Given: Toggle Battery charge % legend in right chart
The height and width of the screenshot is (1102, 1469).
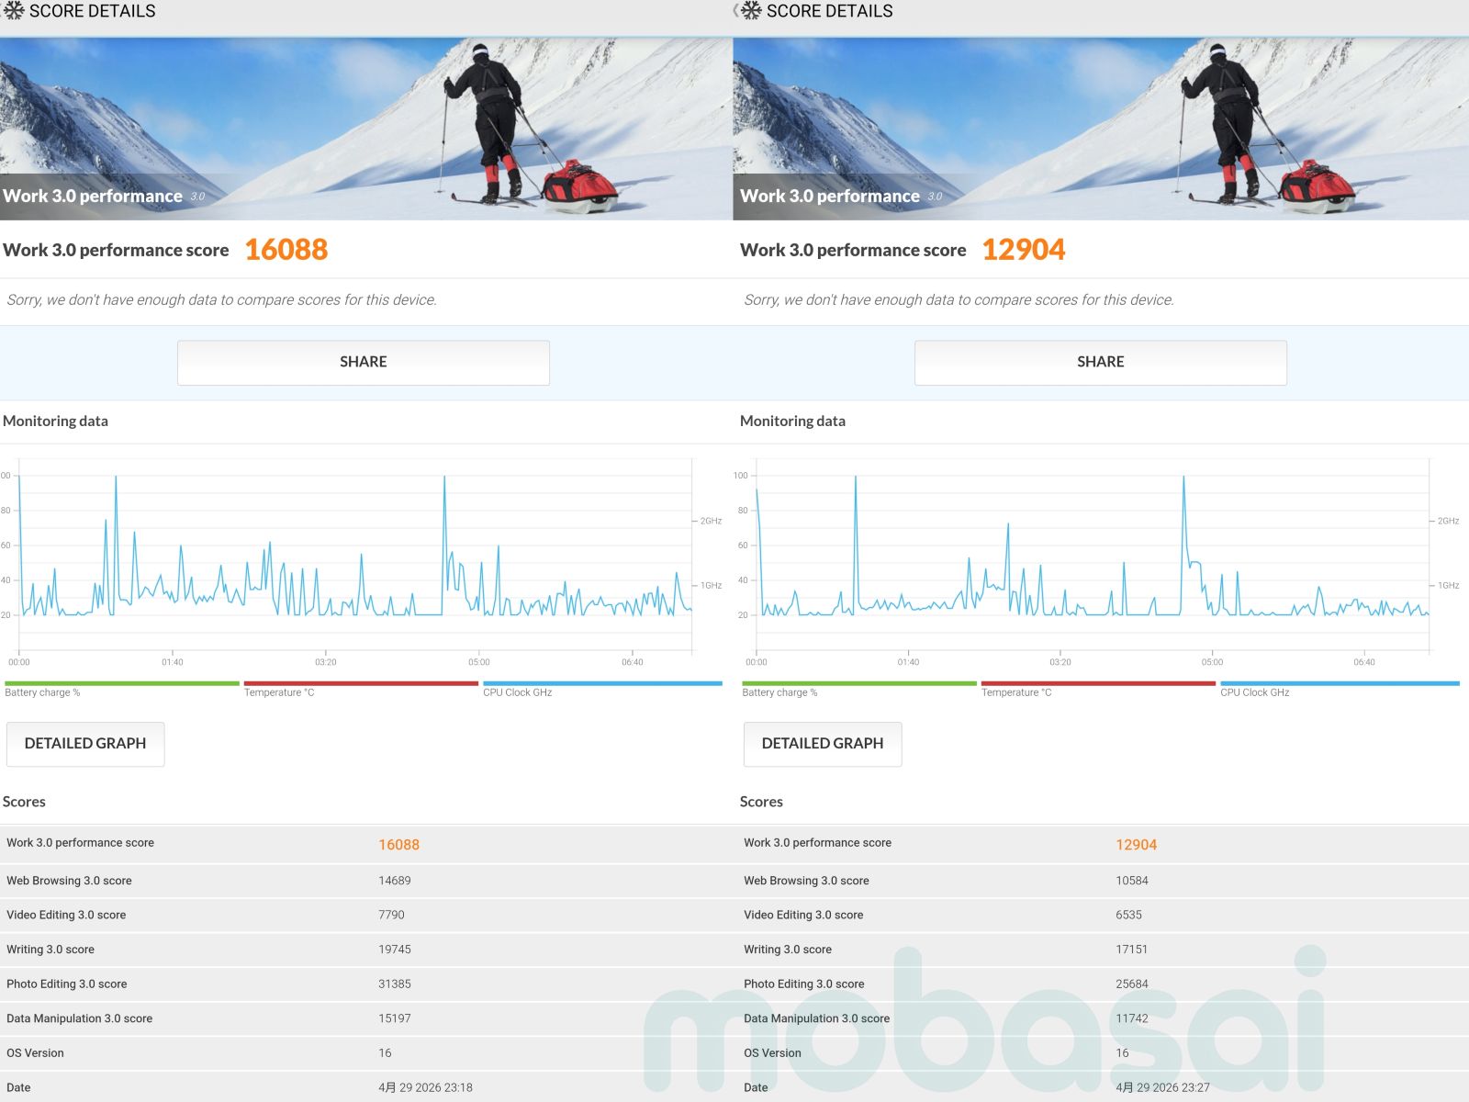Looking at the screenshot, I should [858, 689].
